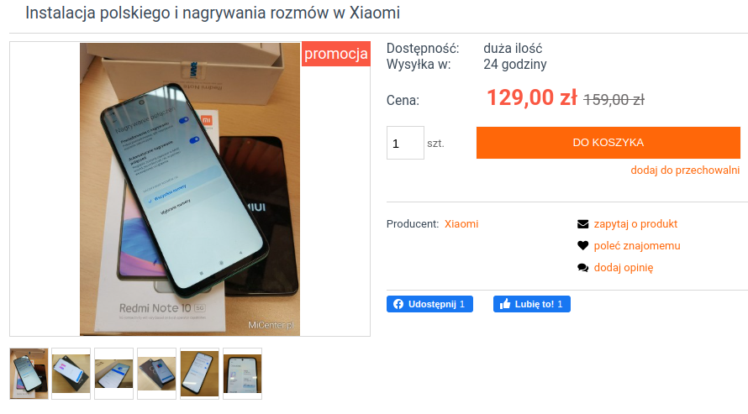This screenshot has width=748, height=414.
Task: Select the third product thumbnail
Action: click(x=114, y=374)
